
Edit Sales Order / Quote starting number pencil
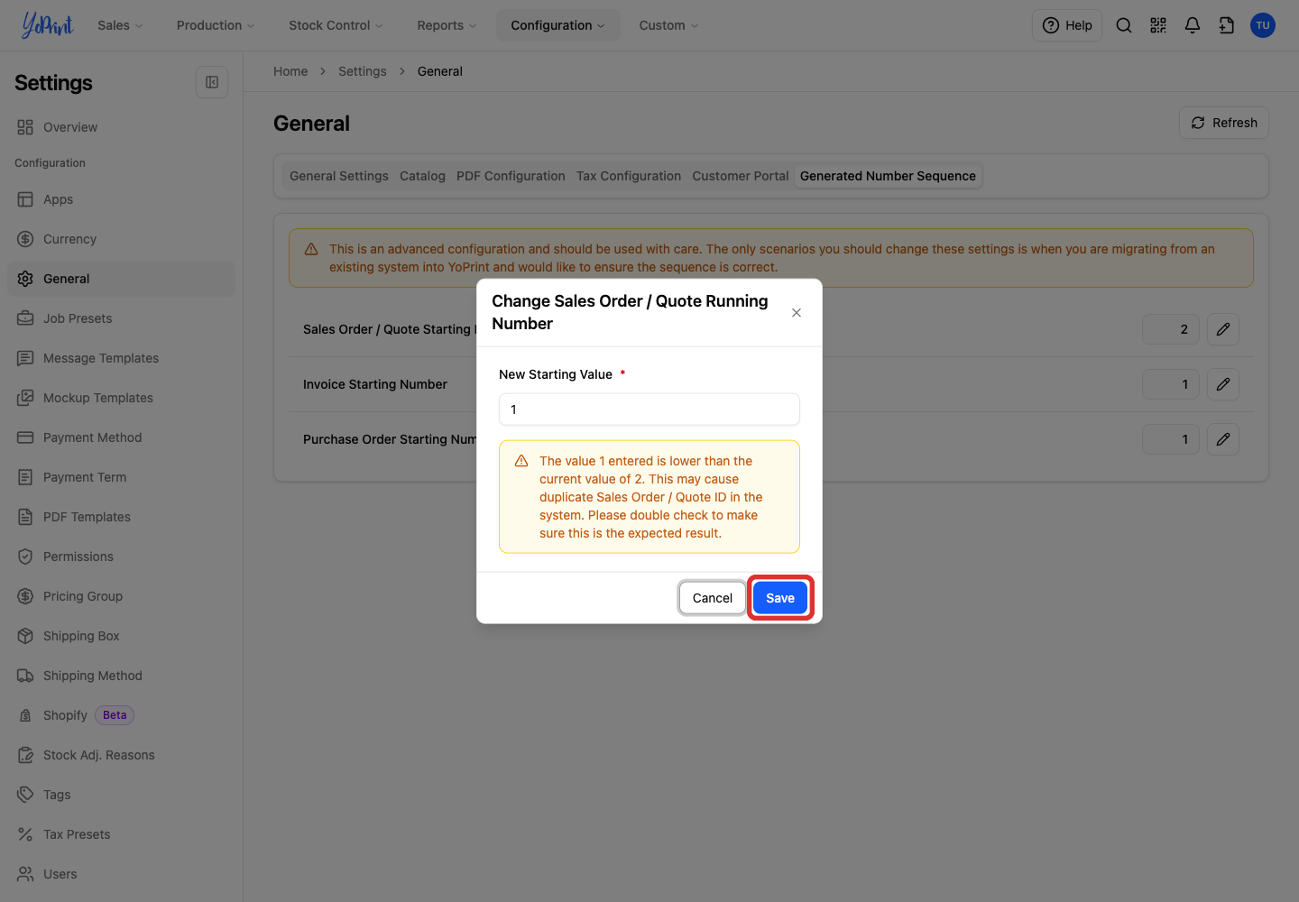(1223, 329)
